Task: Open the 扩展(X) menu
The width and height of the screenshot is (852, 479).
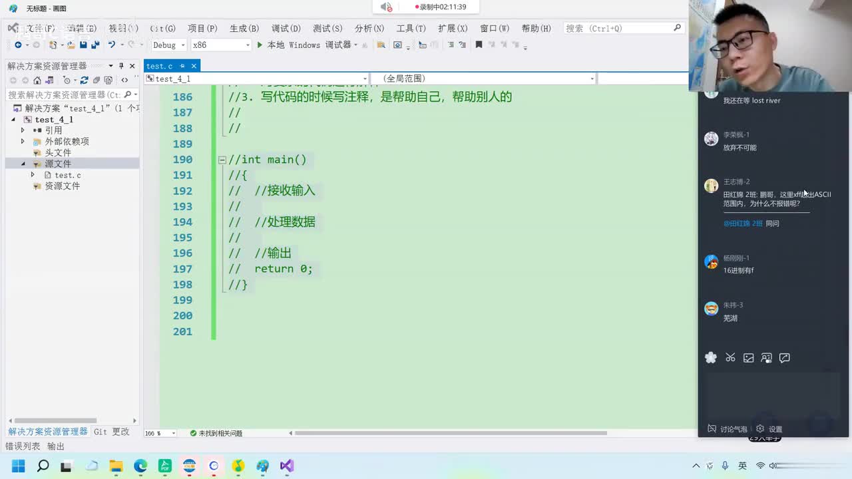Action: [x=453, y=29]
